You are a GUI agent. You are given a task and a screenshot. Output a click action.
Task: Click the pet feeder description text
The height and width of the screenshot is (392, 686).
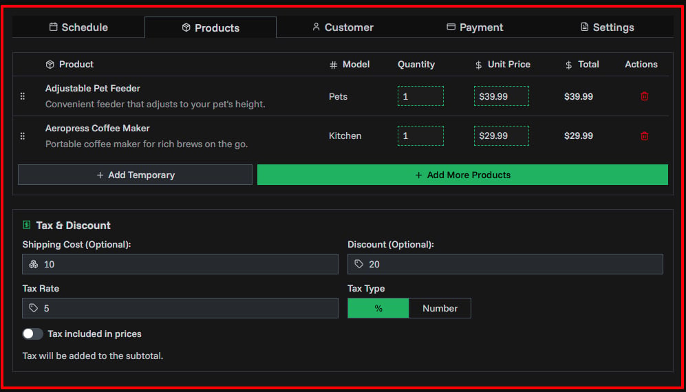tap(156, 105)
